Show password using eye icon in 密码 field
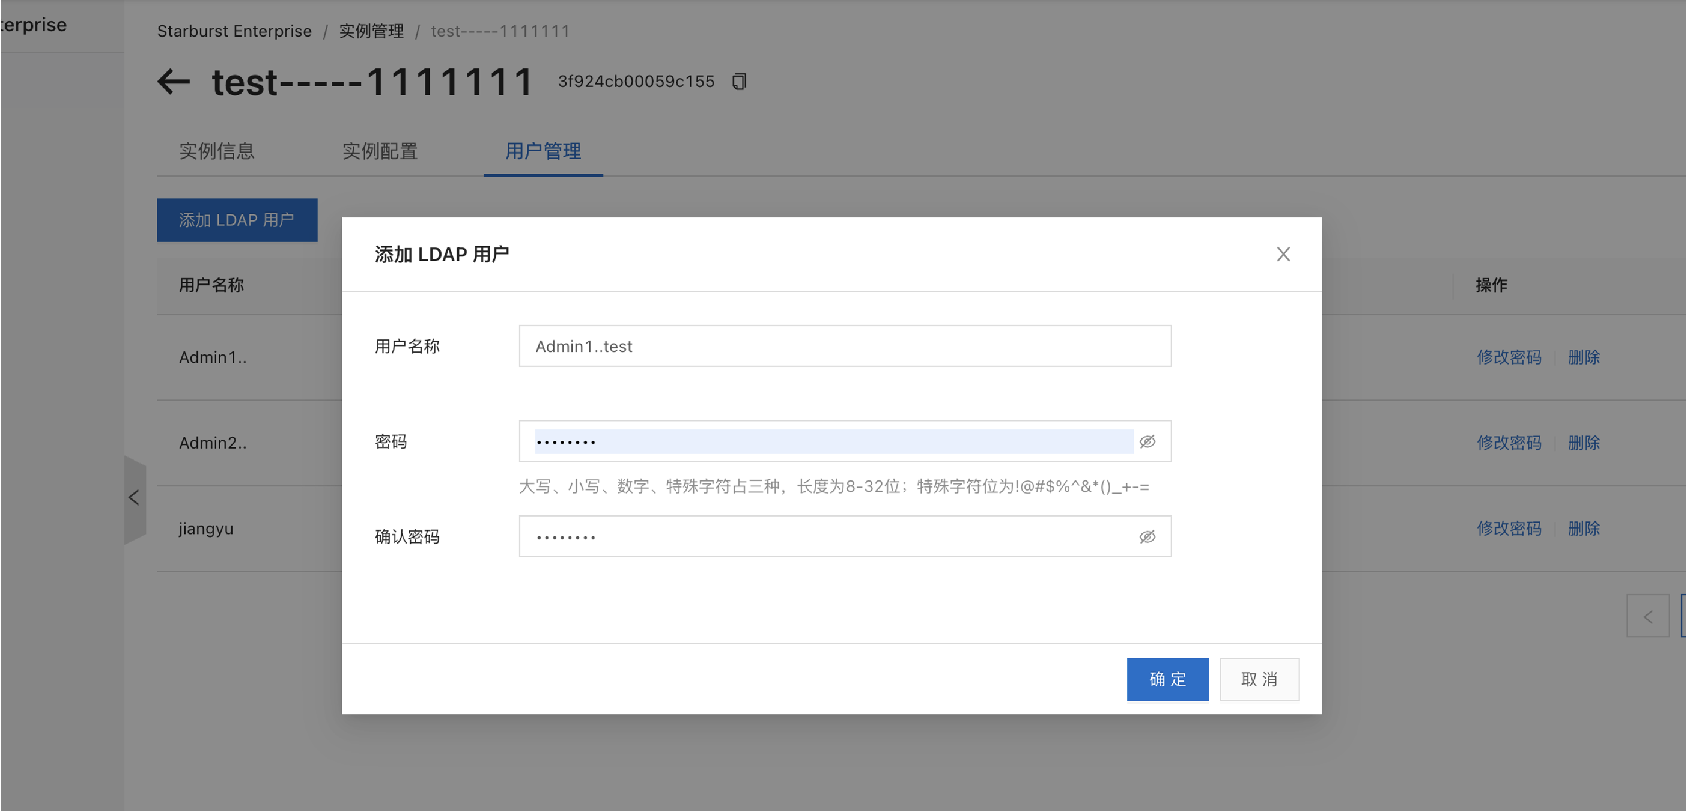Viewport: 1687px width, 812px height. pyautogui.click(x=1147, y=441)
